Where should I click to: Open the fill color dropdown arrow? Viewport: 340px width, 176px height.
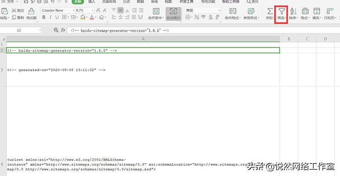(87, 17)
